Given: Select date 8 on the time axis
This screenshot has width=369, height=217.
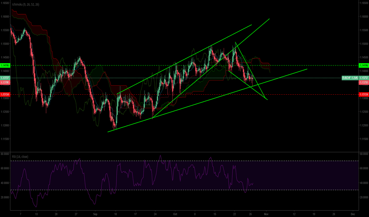Looking at the screenshot, I should point(195,214).
